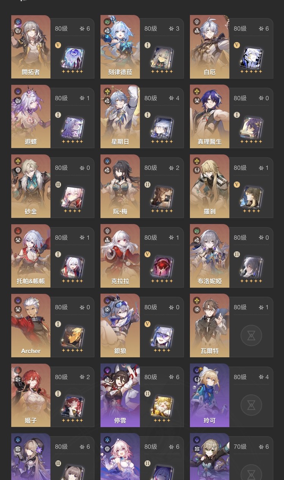This screenshot has width=284, height=480.
Task: Open 遐蝶's light cone thumbnail
Action: point(72,128)
